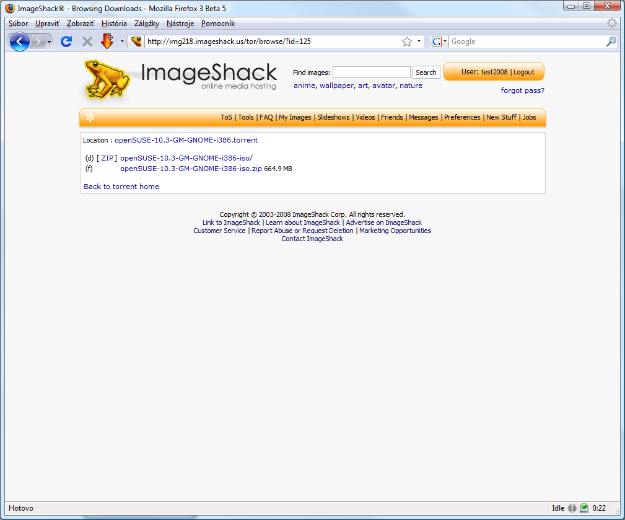Image resolution: width=625 pixels, height=520 pixels.
Task: Open Slideshows in the navigation bar
Action: pyautogui.click(x=333, y=117)
